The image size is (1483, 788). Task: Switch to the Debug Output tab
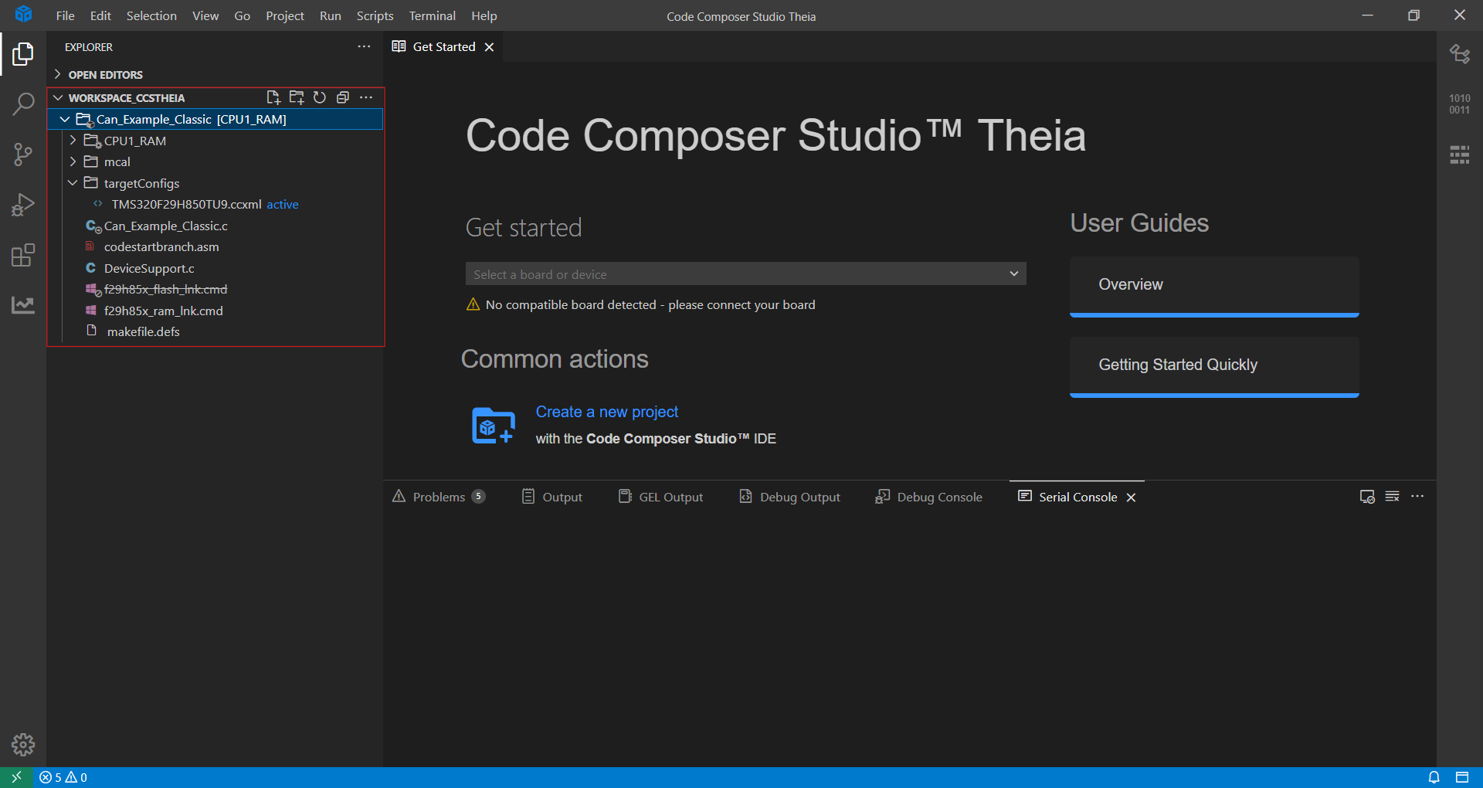tap(790, 497)
